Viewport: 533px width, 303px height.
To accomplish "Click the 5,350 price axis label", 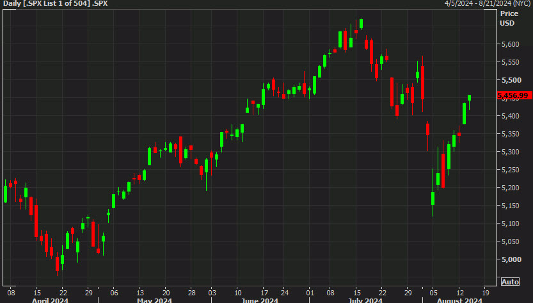I will point(511,134).
